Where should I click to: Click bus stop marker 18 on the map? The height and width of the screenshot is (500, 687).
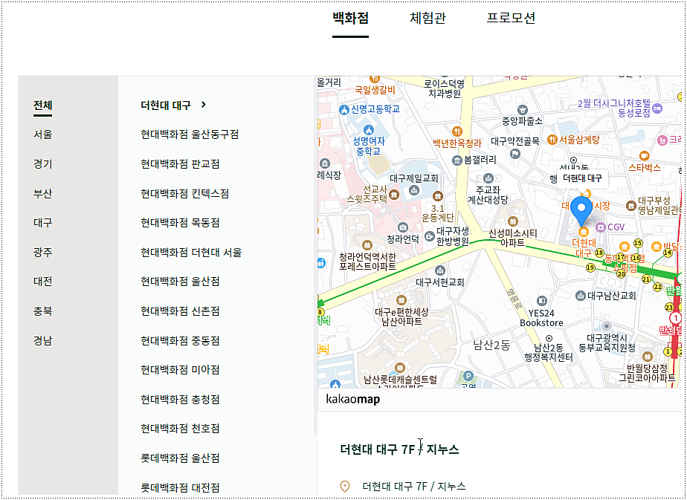[599, 253]
